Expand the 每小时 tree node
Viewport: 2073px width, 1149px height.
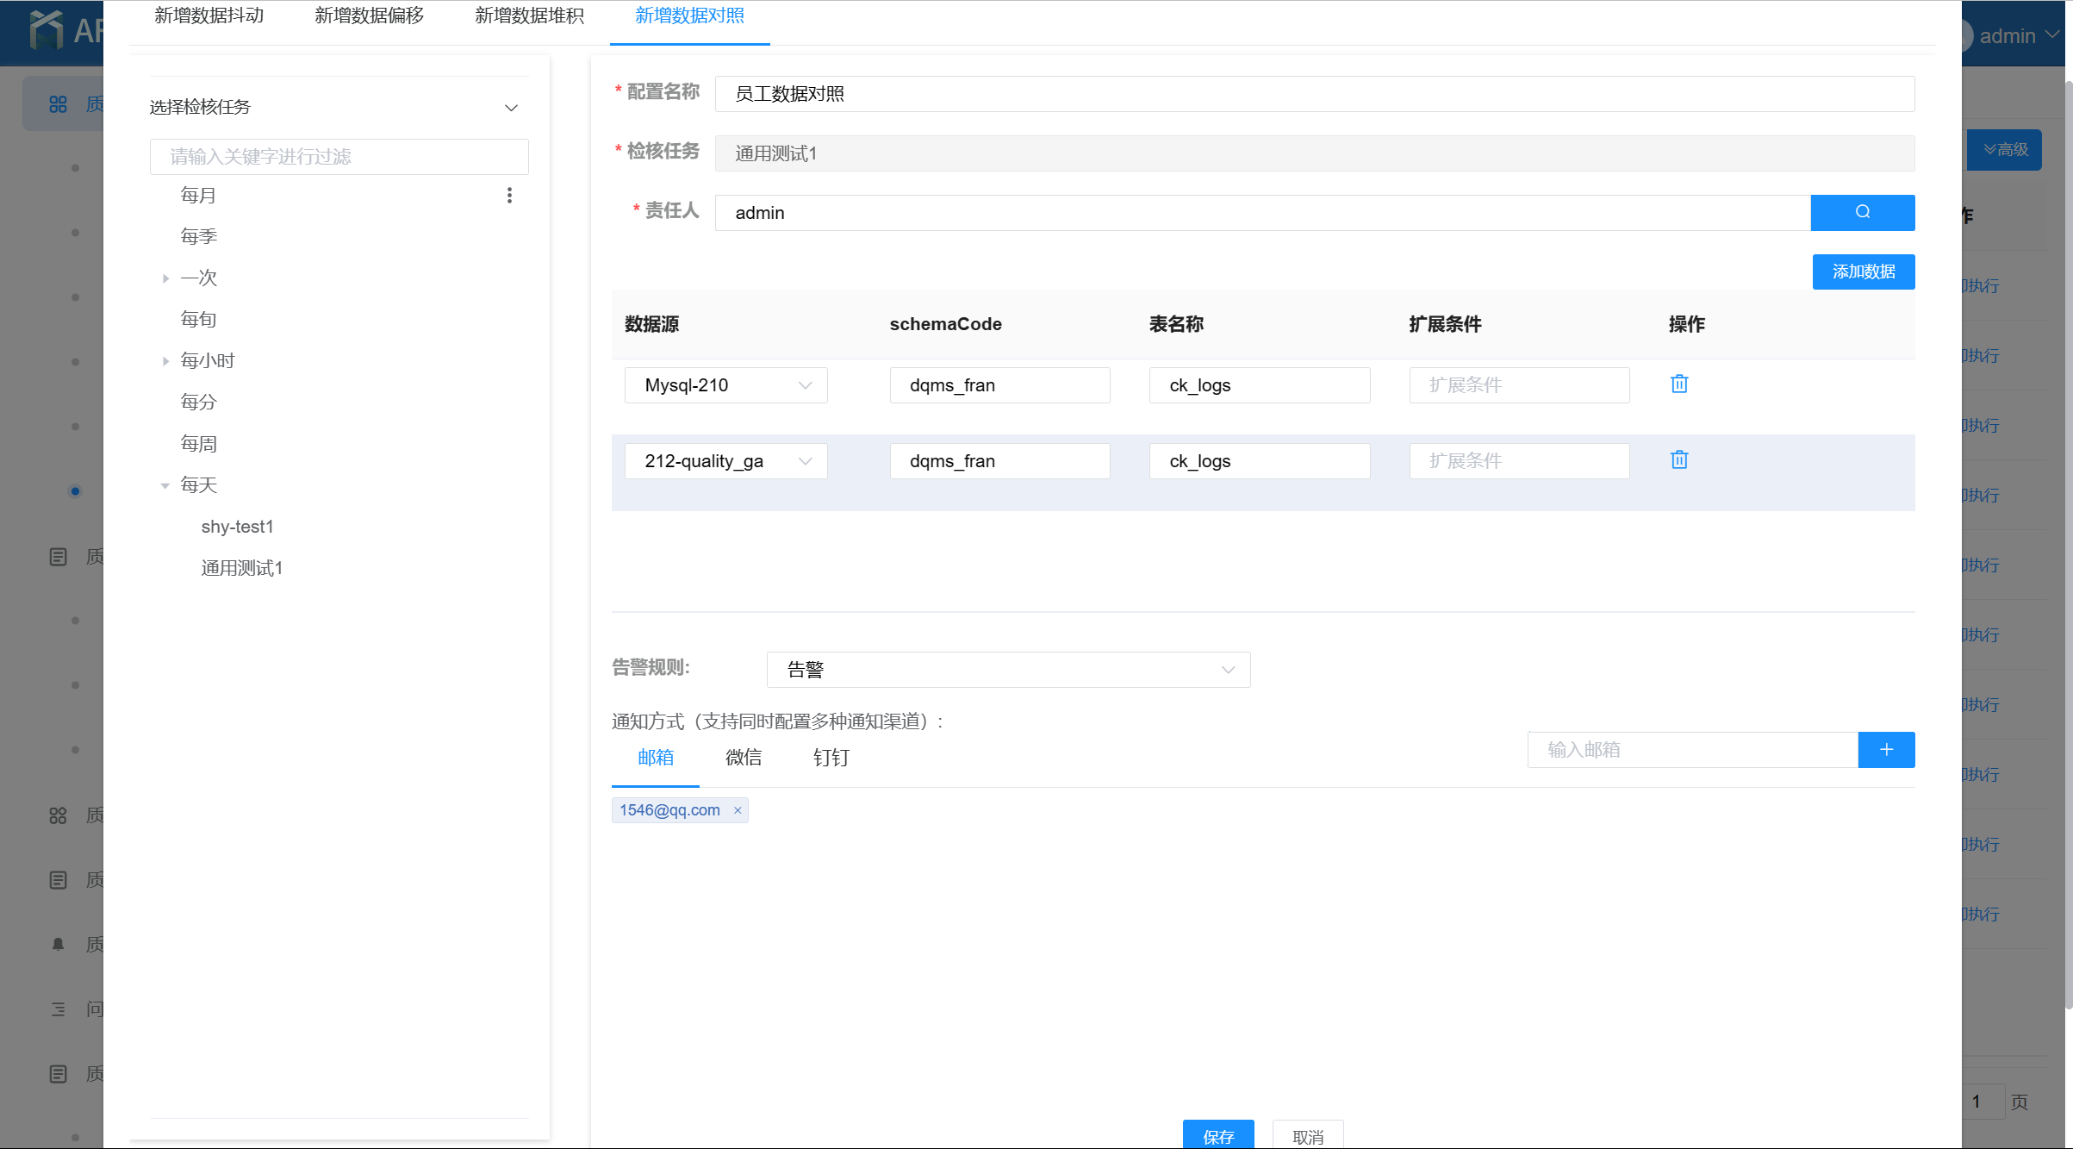pyautogui.click(x=165, y=361)
